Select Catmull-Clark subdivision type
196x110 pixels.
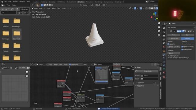coord(174,38)
